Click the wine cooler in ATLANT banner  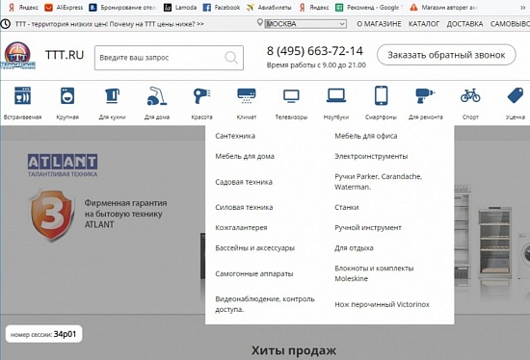pyautogui.click(x=494, y=244)
